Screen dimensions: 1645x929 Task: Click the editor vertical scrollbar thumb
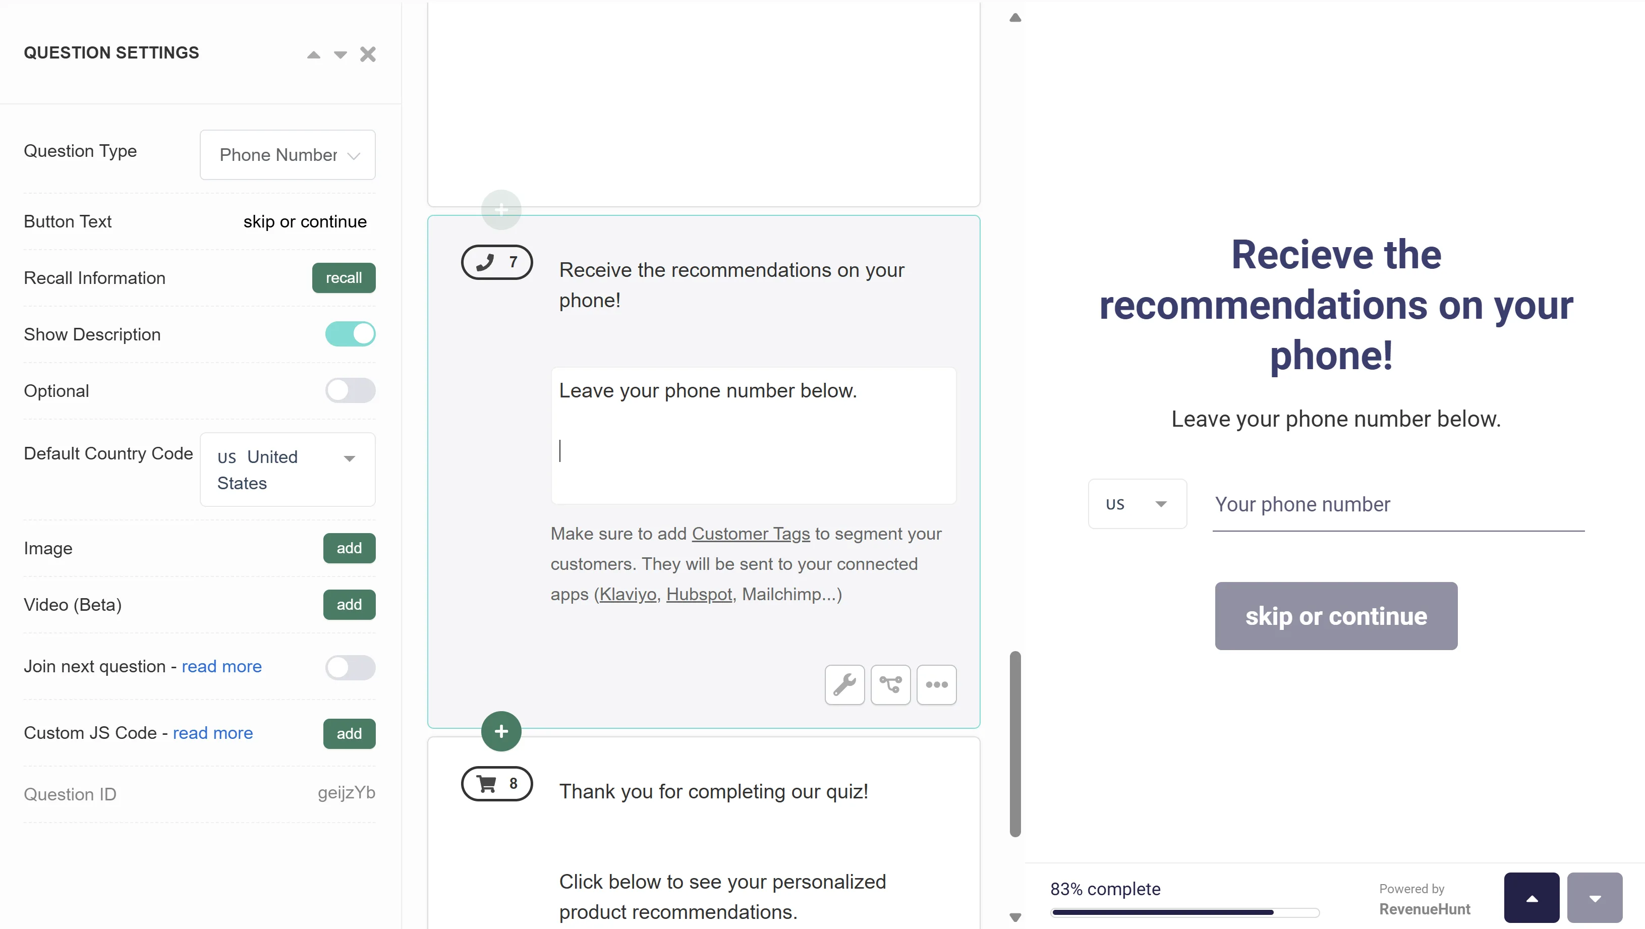[1015, 743]
